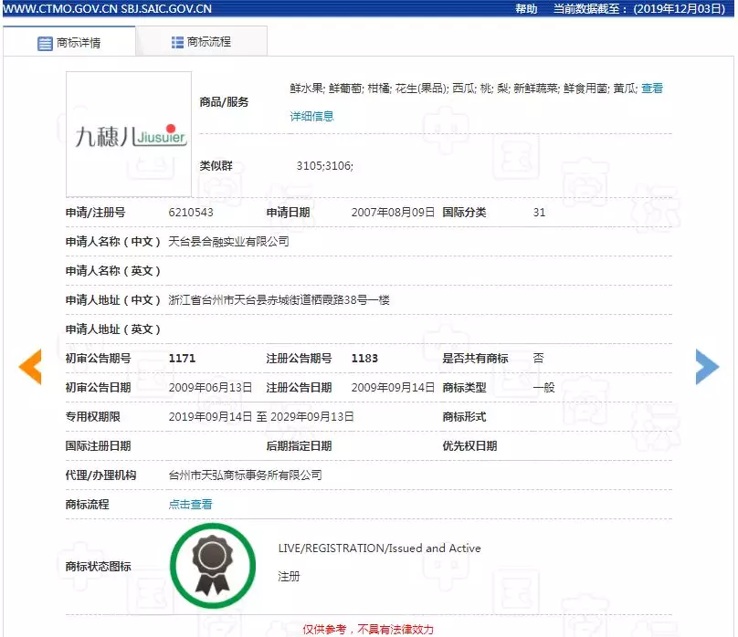The width and height of the screenshot is (738, 637).
Task: Click the 九穗儿 trademark logo image
Action: coord(128,132)
